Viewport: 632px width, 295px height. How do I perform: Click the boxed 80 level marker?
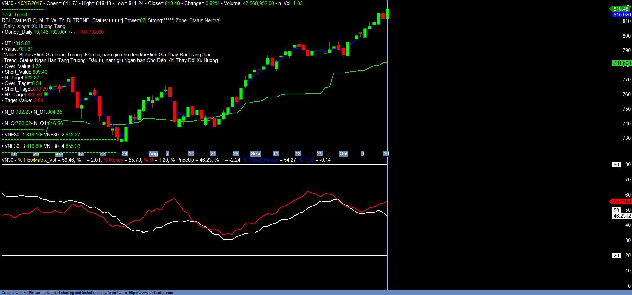click(616, 165)
